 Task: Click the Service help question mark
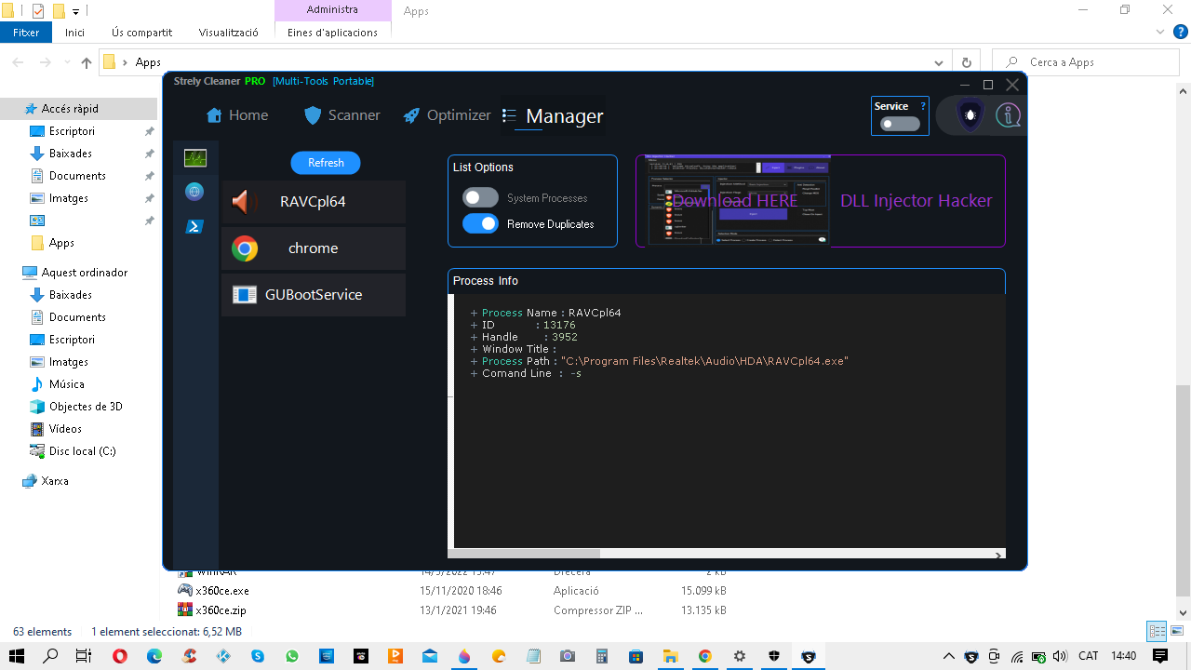pyautogui.click(x=922, y=106)
